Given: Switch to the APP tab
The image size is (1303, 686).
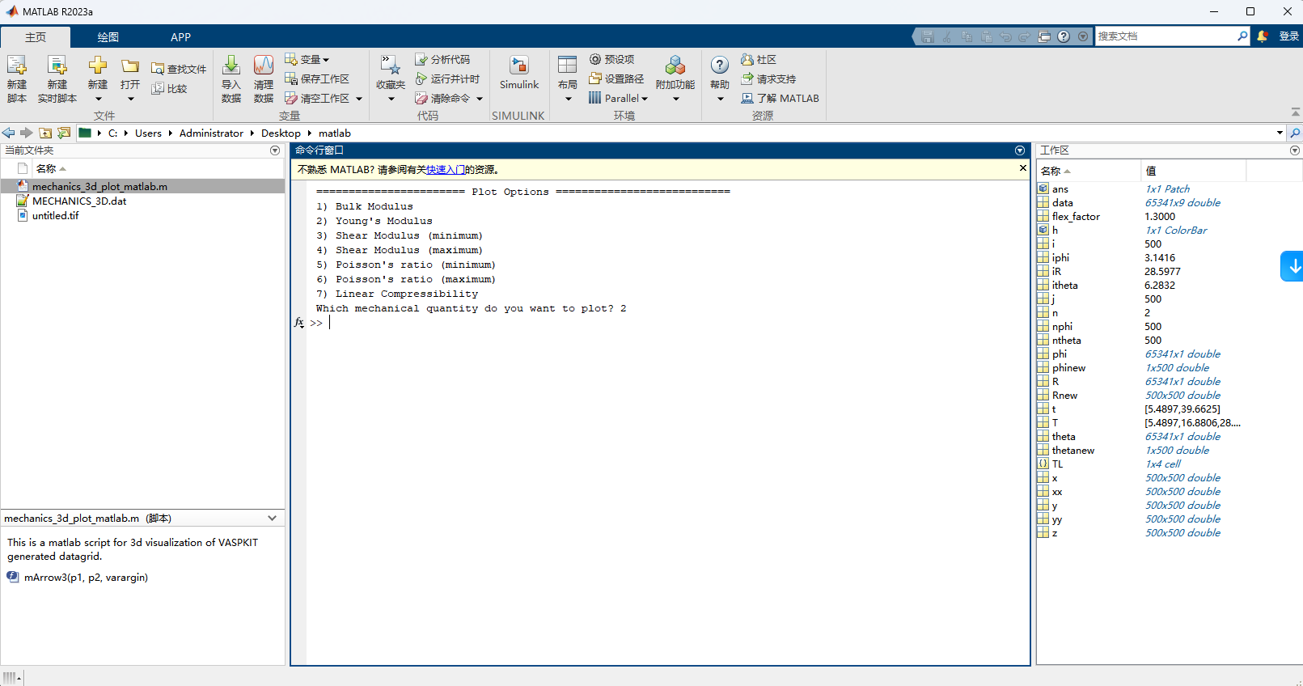Looking at the screenshot, I should [x=180, y=37].
